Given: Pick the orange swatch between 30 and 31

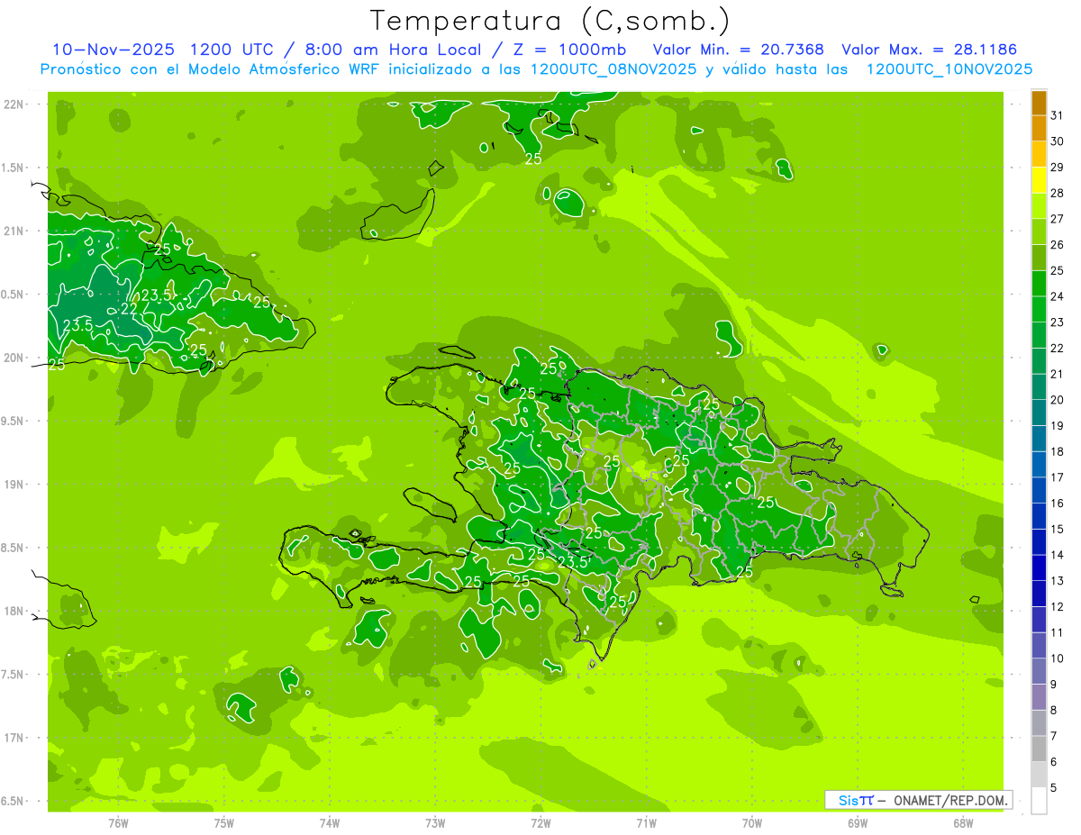Looking at the screenshot, I should pyautogui.click(x=1039, y=128).
